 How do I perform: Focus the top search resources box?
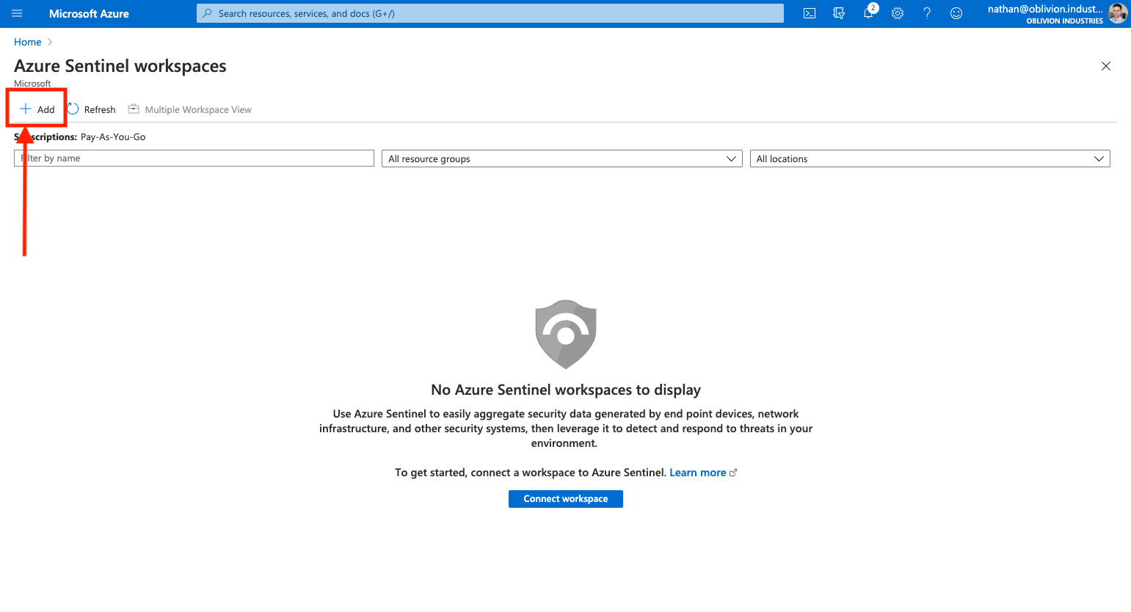pyautogui.click(x=490, y=13)
